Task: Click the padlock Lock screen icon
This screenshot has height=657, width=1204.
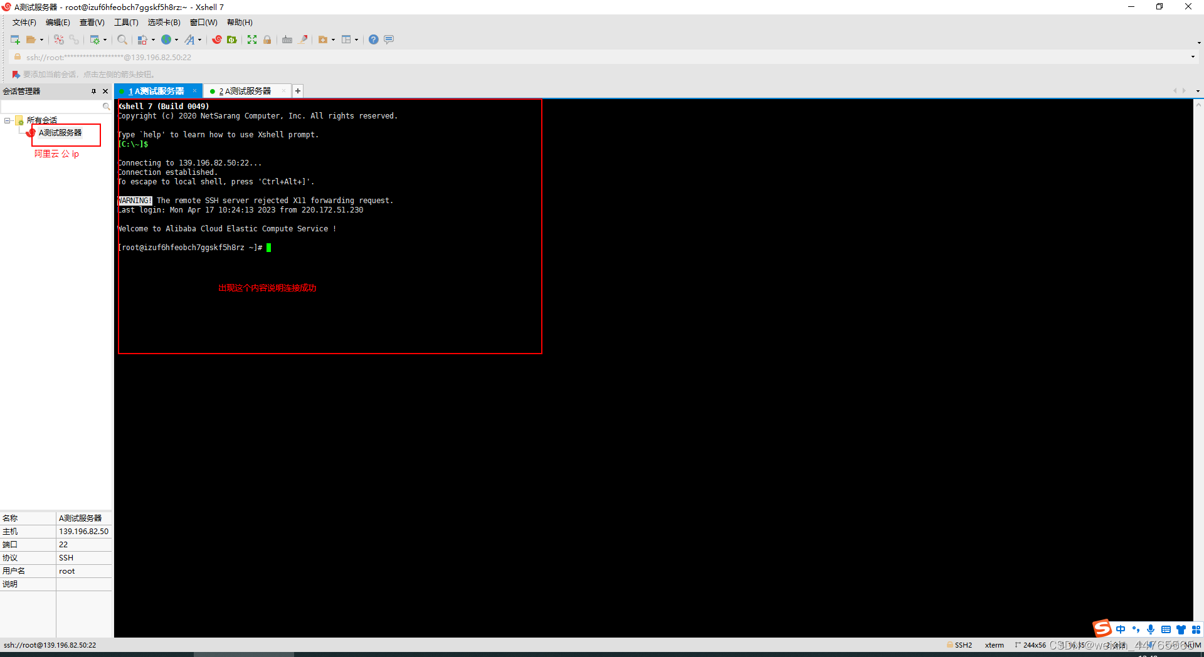Action: coord(267,39)
